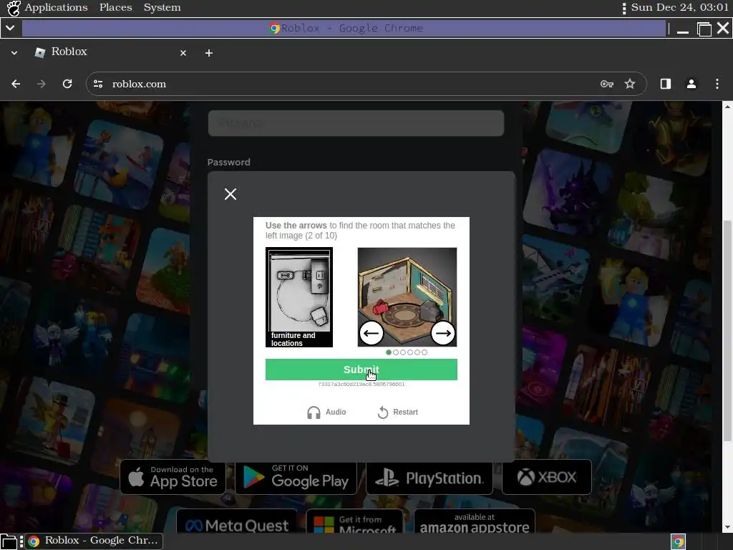Bookmark this tab with the star icon

click(x=630, y=84)
